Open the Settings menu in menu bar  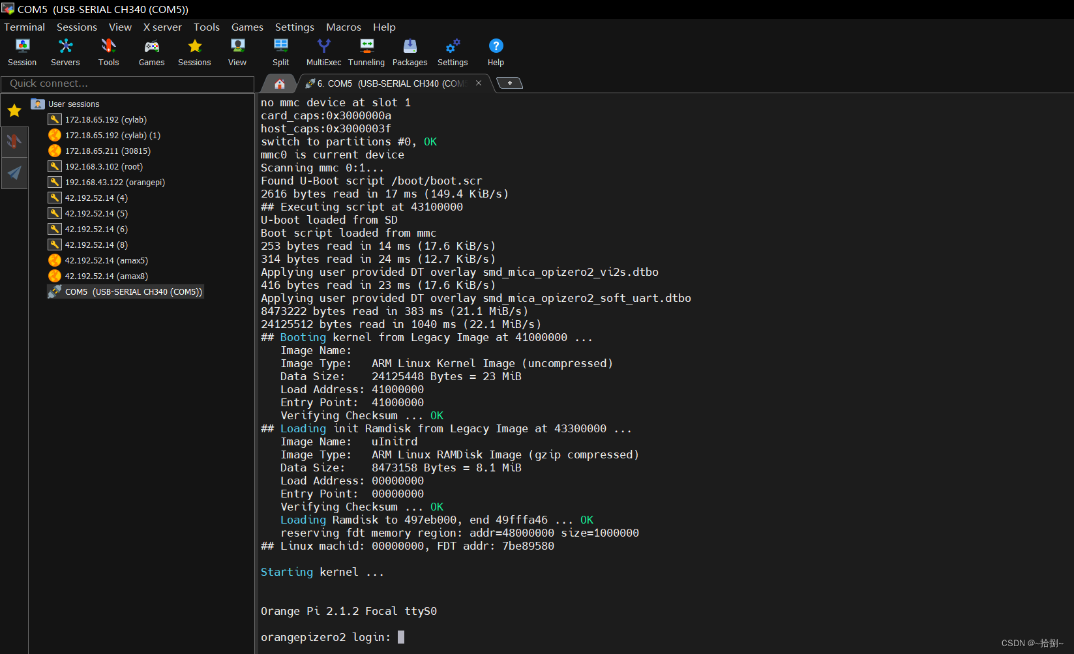pyautogui.click(x=295, y=27)
